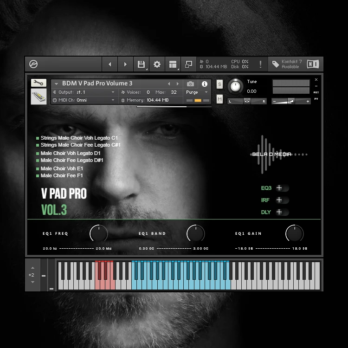
Task: Click the L-R pan slider
Action: click(247, 101)
